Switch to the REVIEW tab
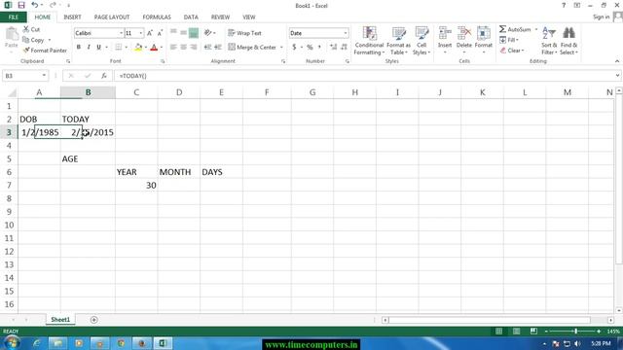 point(220,17)
